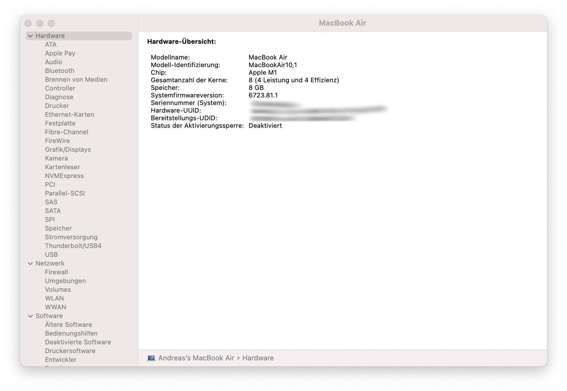Select the Deaktiviert activation lock status

pyautogui.click(x=265, y=125)
